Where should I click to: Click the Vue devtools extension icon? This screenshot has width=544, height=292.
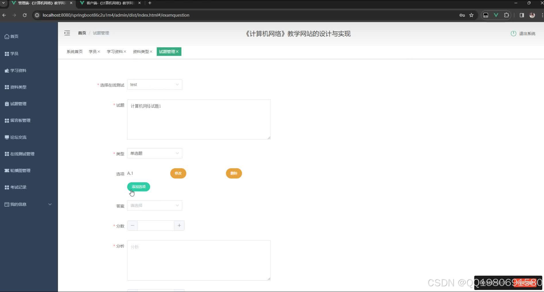click(496, 15)
